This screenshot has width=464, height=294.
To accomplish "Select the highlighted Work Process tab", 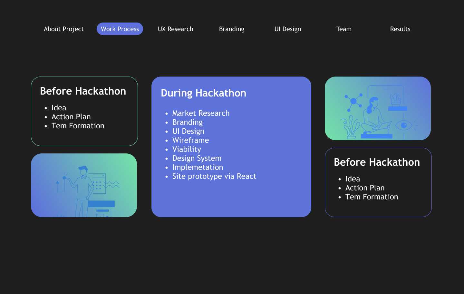I will 120,29.
